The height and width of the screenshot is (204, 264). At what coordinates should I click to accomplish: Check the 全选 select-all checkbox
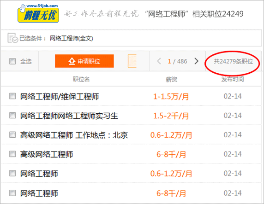tap(12, 61)
